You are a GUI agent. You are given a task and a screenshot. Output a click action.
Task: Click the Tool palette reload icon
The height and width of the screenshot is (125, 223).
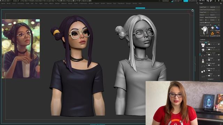pos(221,3)
